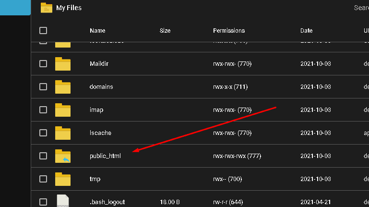Tick the checkbox for Maildir row
Viewport: 369px width, 207px height.
coord(43,63)
